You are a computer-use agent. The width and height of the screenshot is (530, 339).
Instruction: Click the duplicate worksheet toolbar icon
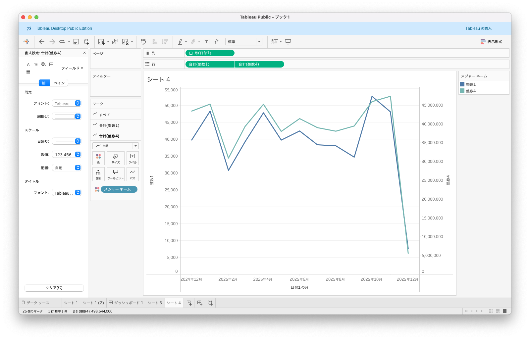(x=115, y=42)
